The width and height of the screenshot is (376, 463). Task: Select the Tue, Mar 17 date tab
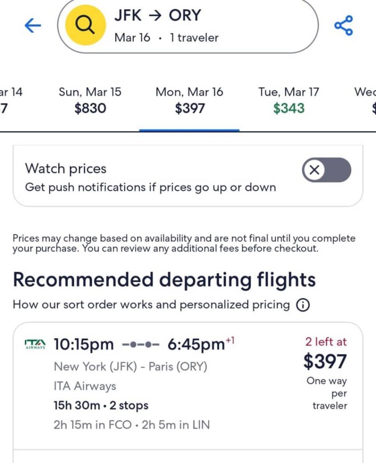tap(288, 100)
